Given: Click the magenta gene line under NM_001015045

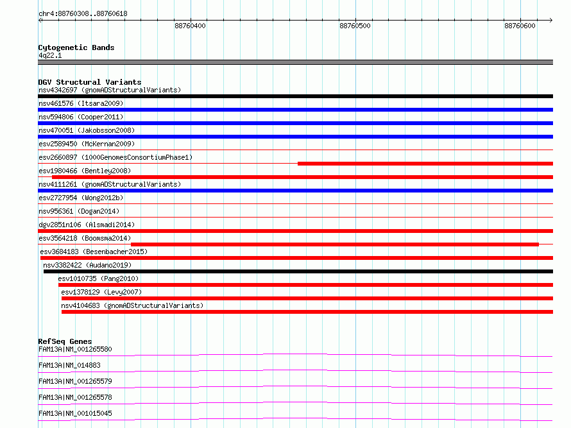Looking at the screenshot, I should point(295,418).
